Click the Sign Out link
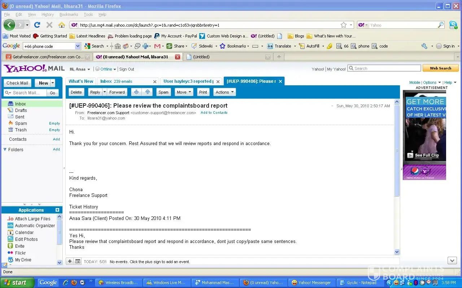Image resolution: width=462 pixels, height=288 pixels. pyautogui.click(x=127, y=69)
